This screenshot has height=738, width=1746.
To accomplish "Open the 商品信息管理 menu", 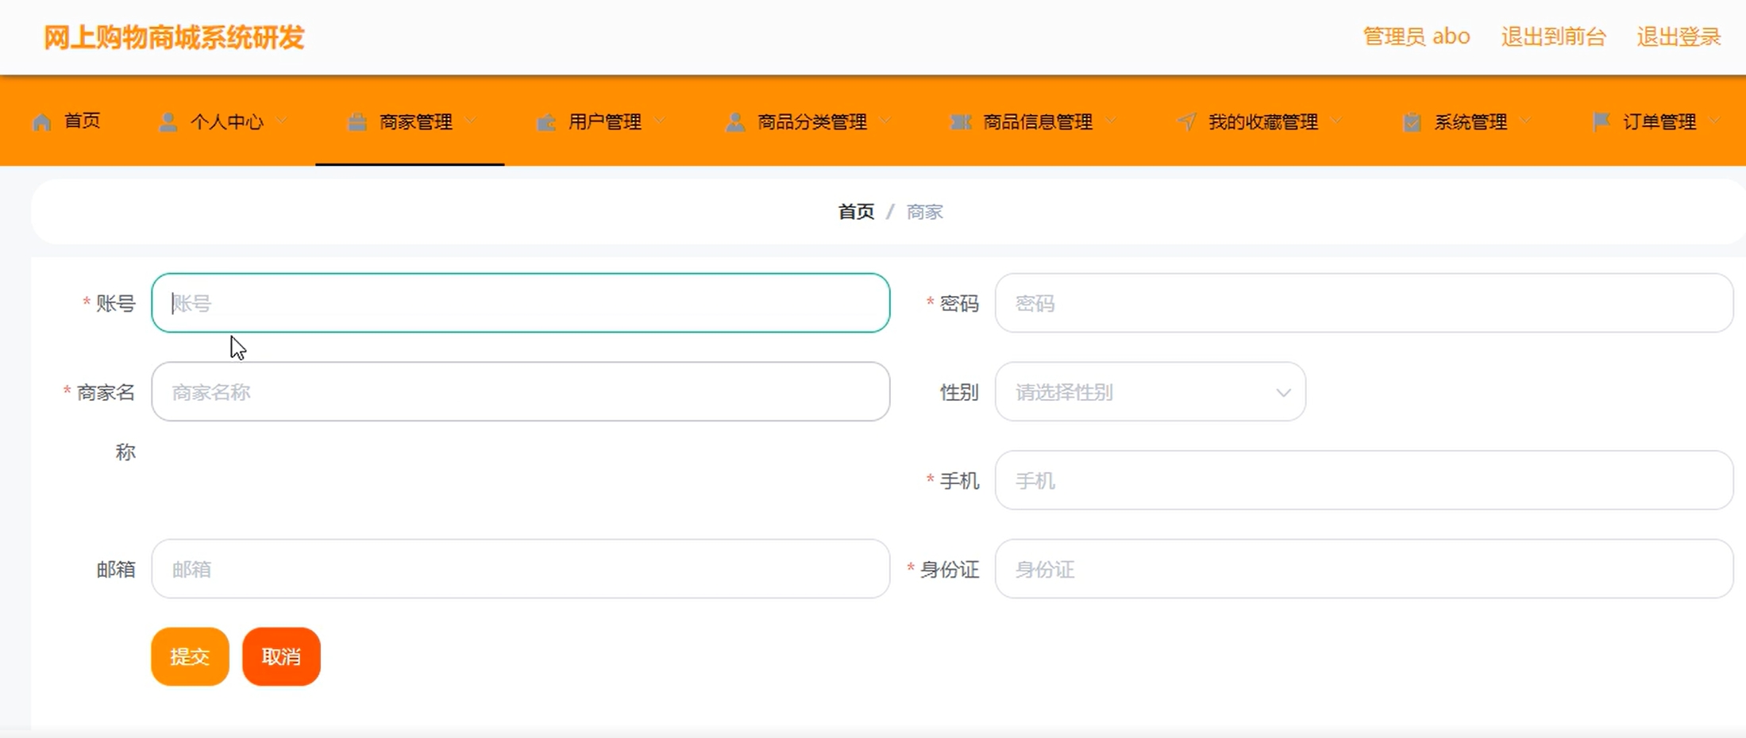I will (1031, 121).
